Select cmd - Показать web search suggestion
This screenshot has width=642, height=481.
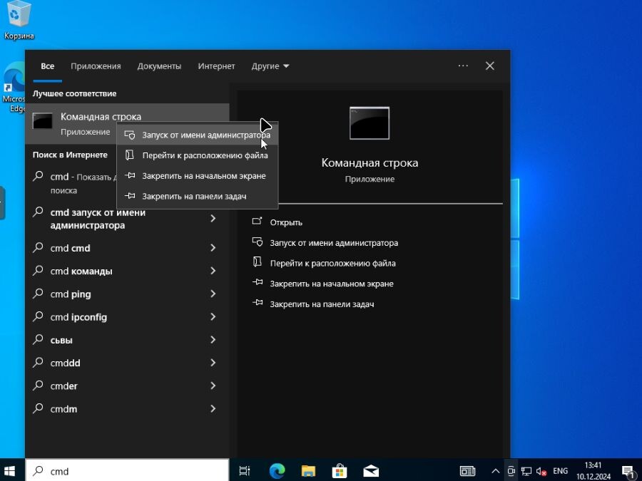pos(74,183)
